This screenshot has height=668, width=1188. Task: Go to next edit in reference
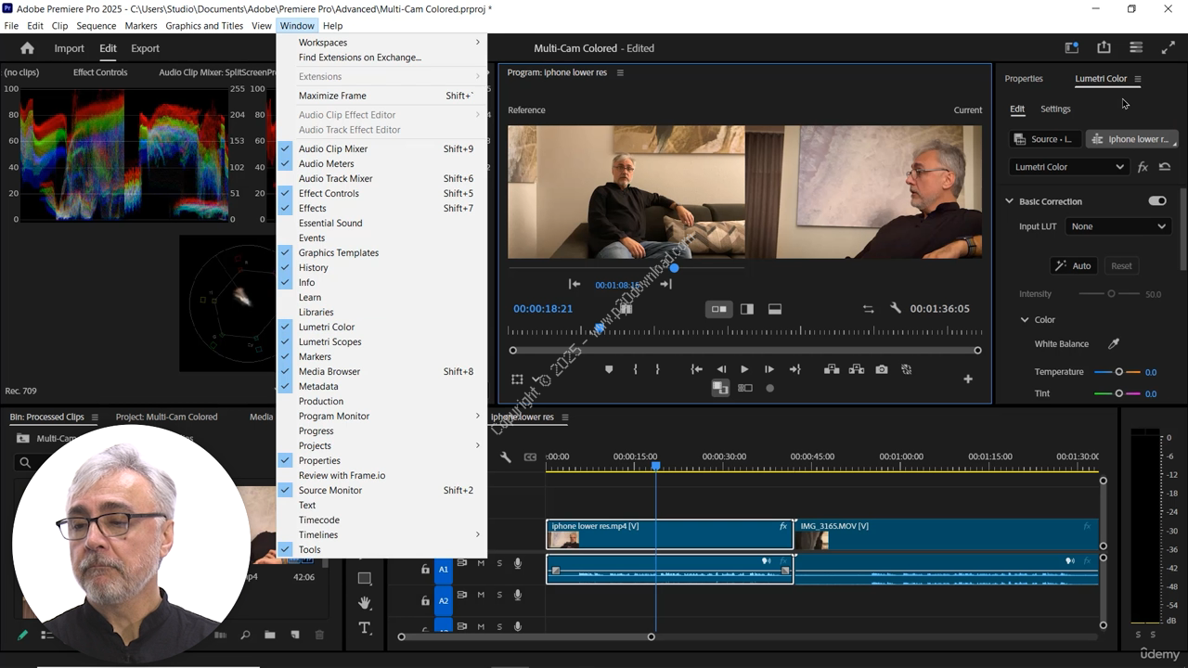point(665,284)
